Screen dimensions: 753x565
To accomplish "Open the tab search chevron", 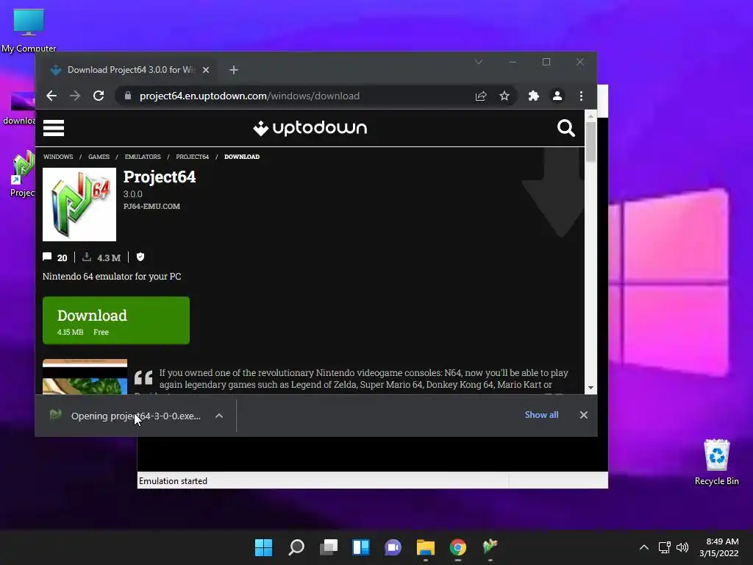I will pyautogui.click(x=478, y=62).
